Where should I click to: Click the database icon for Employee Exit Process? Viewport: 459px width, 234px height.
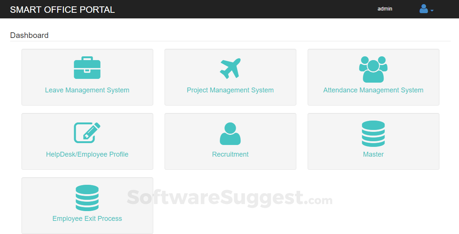(87, 198)
